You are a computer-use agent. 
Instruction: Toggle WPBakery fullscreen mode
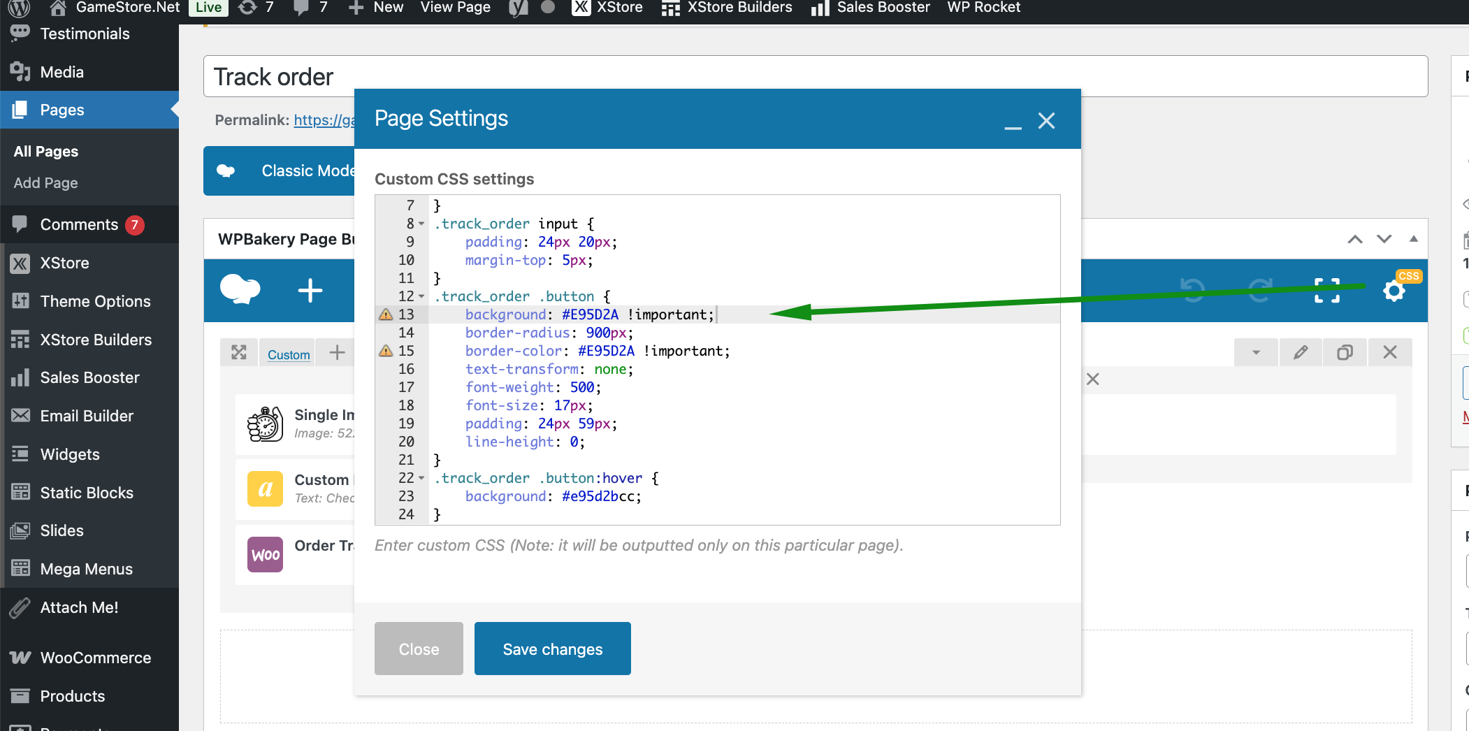pos(1327,290)
